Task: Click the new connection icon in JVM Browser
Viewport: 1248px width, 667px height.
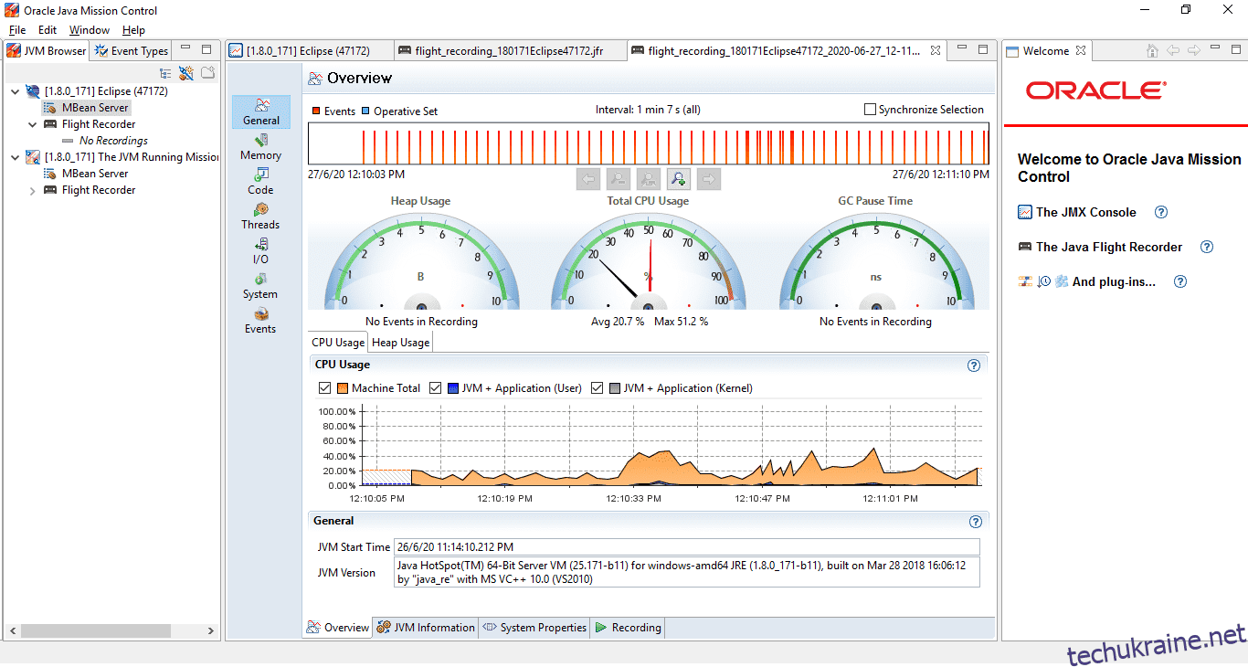Action: (x=186, y=73)
